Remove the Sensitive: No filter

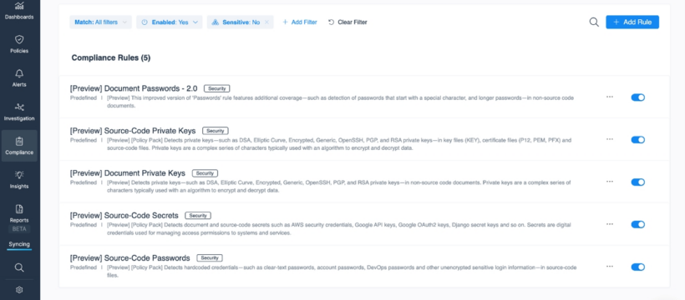pos(266,22)
